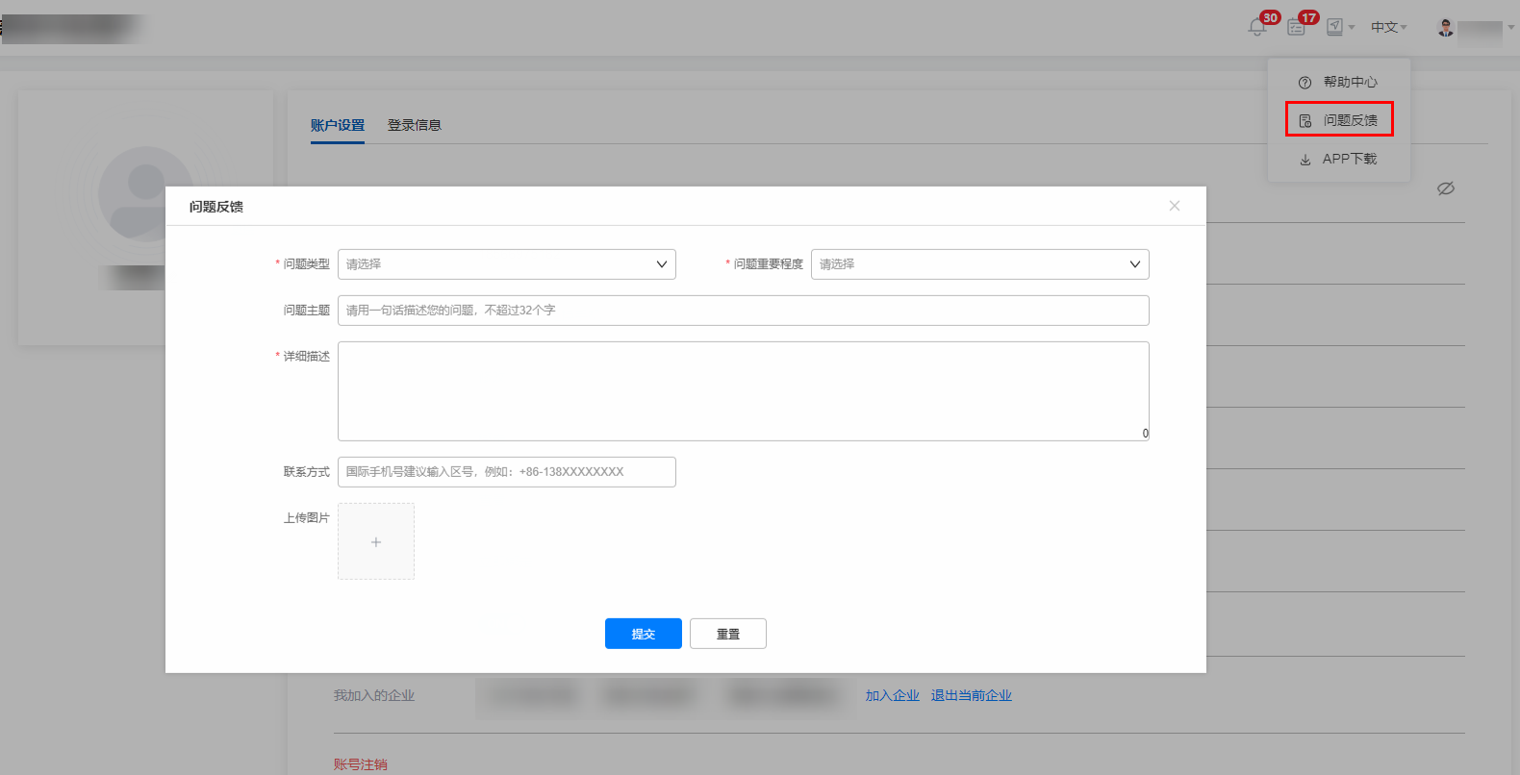Screen dimensions: 1520x775
Task: Click into the 详细描述 text area
Action: (744, 391)
